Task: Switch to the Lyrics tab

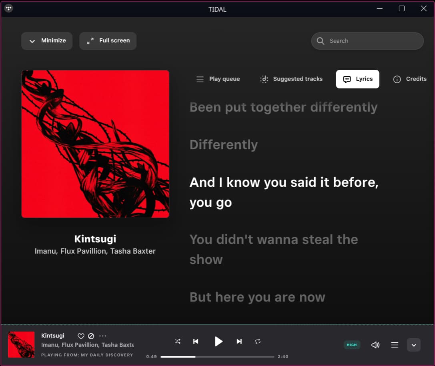Action: coord(357,79)
